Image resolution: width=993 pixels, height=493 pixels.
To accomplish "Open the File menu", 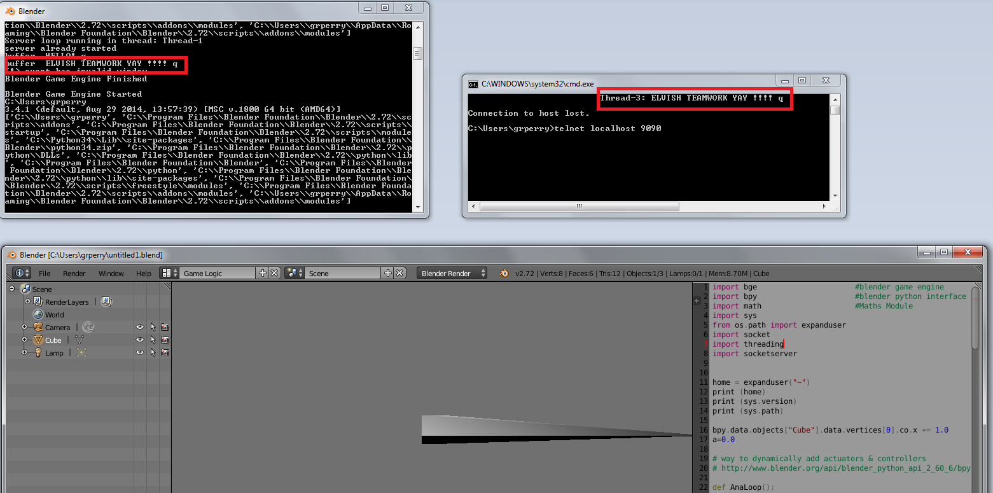I will 45,274.
